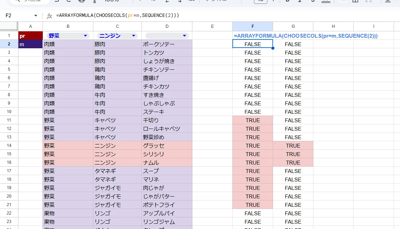The height and width of the screenshot is (229, 400).
Task: Click the ロールキャベツ cell
Action: coord(167,129)
